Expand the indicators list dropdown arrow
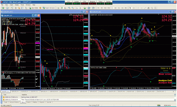Screen dimensions: 177x107 [x=86, y=8]
